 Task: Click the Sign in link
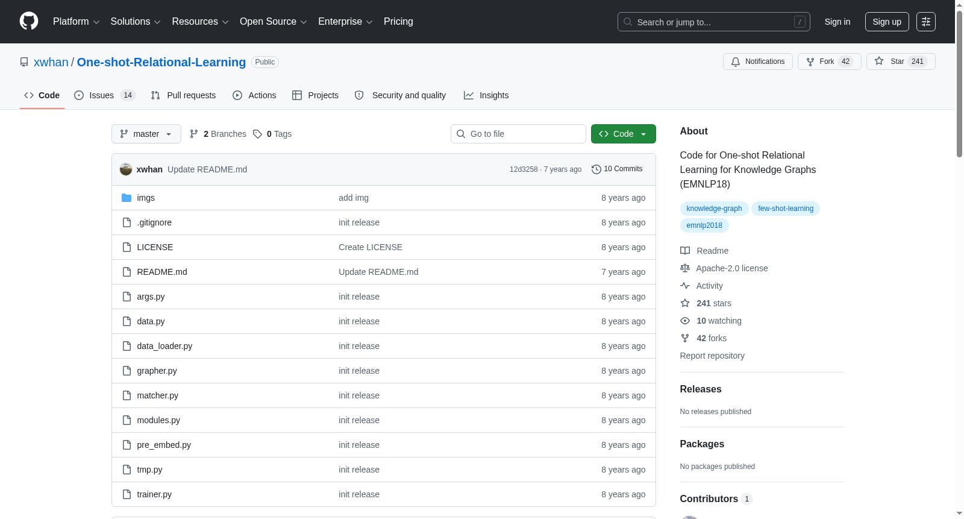tap(837, 22)
